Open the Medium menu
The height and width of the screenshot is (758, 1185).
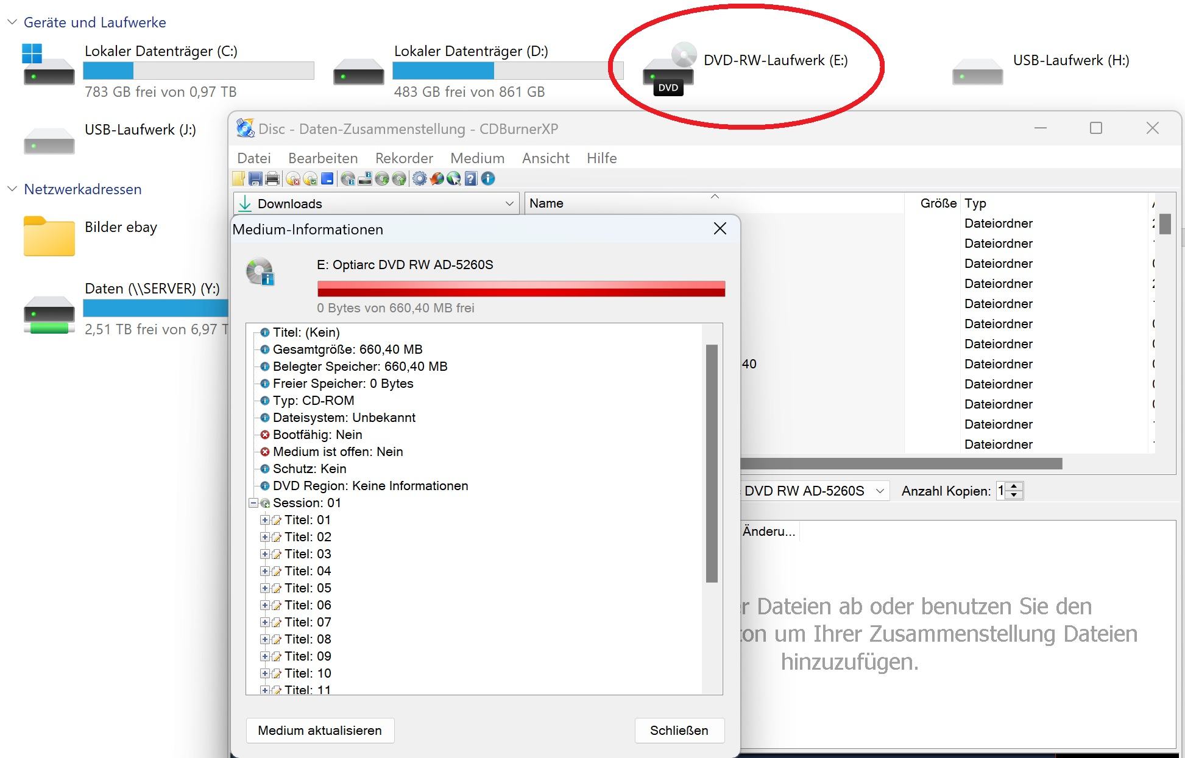(477, 158)
